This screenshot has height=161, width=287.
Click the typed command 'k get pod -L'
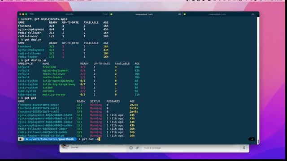[88, 139]
